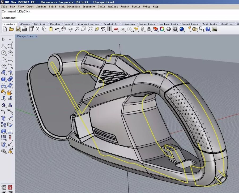Switch to the Solid Tools tab
Image resolution: width=239 pixels, height=193 pixels.
point(190,24)
